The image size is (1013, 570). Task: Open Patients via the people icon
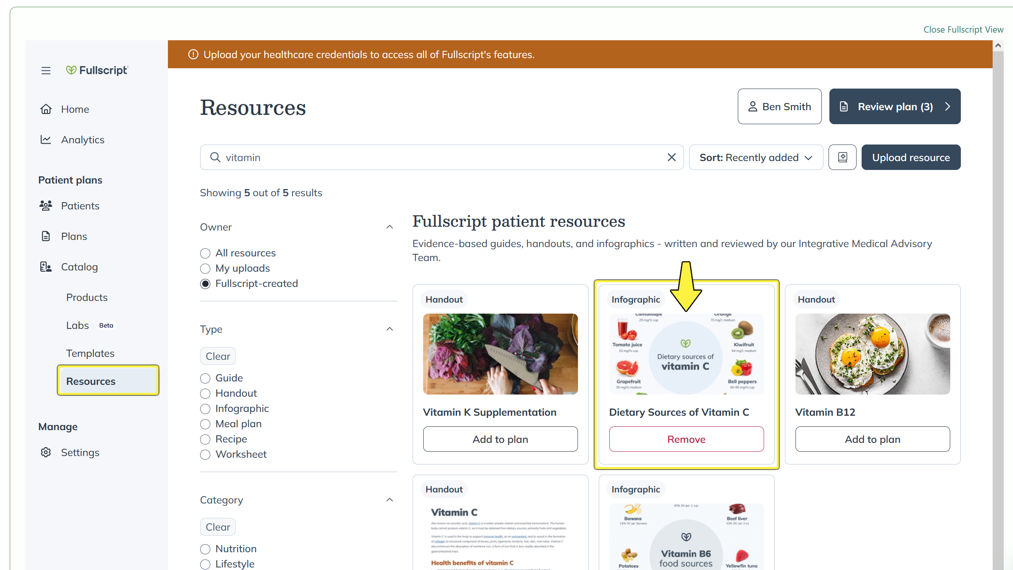coord(46,206)
